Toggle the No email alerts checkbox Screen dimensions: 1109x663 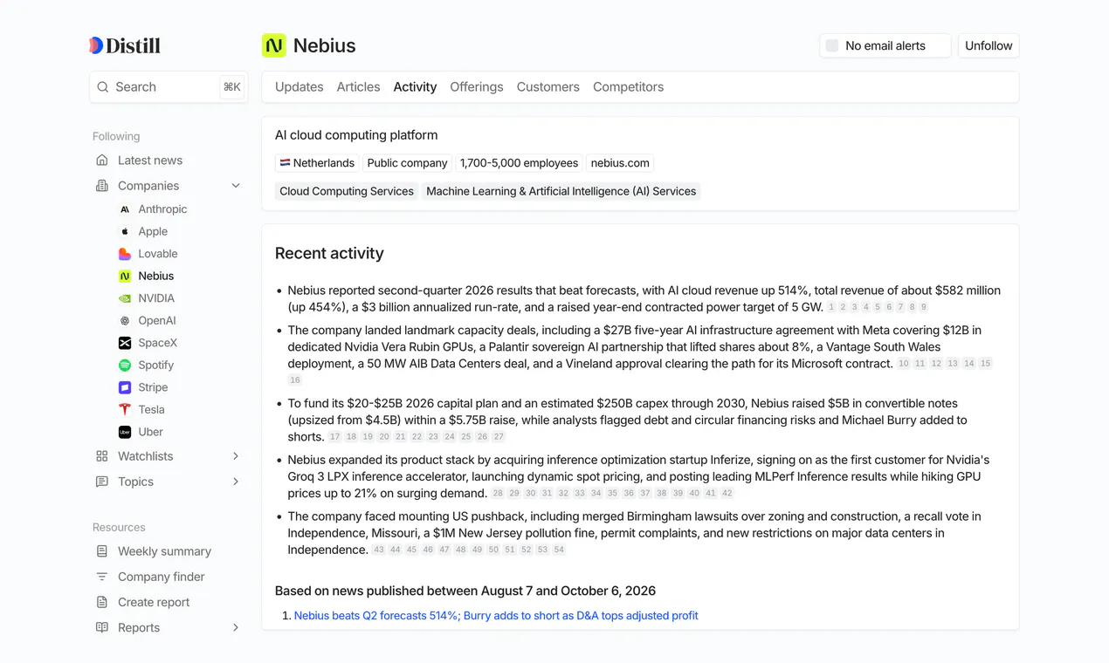[832, 45]
